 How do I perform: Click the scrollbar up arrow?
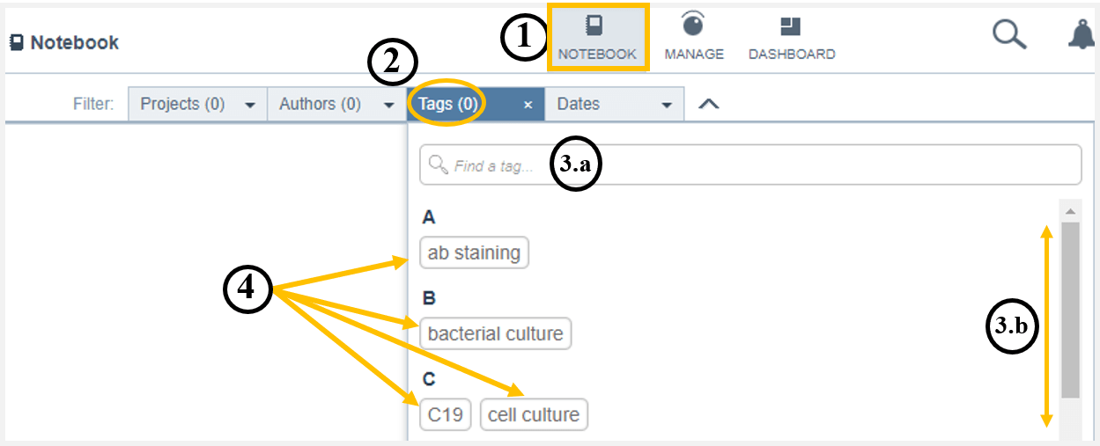click(x=1070, y=211)
